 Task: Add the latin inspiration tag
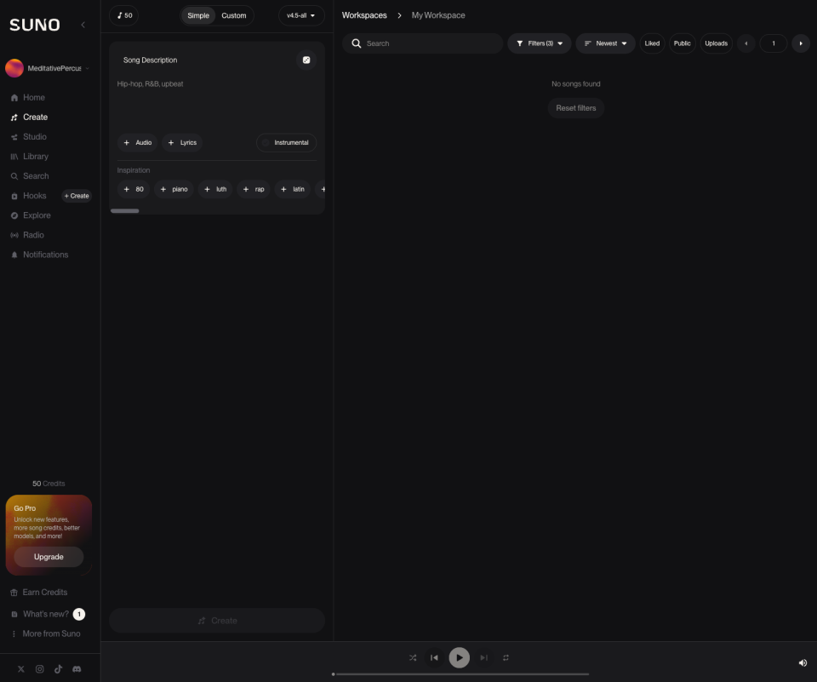click(x=292, y=189)
